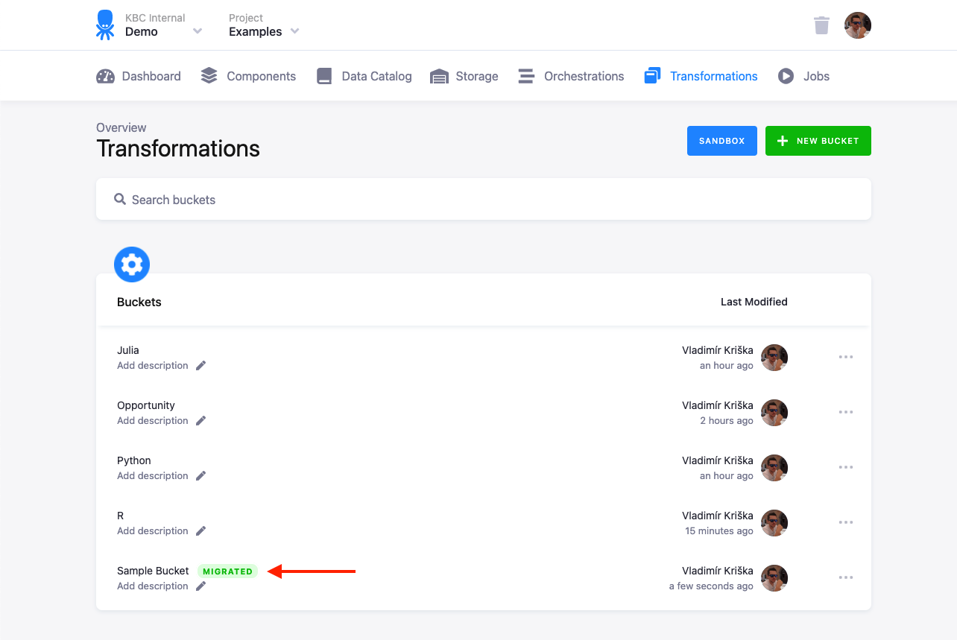This screenshot has width=957, height=640.
Task: Edit Opportunity description pencil icon
Action: [x=200, y=421]
